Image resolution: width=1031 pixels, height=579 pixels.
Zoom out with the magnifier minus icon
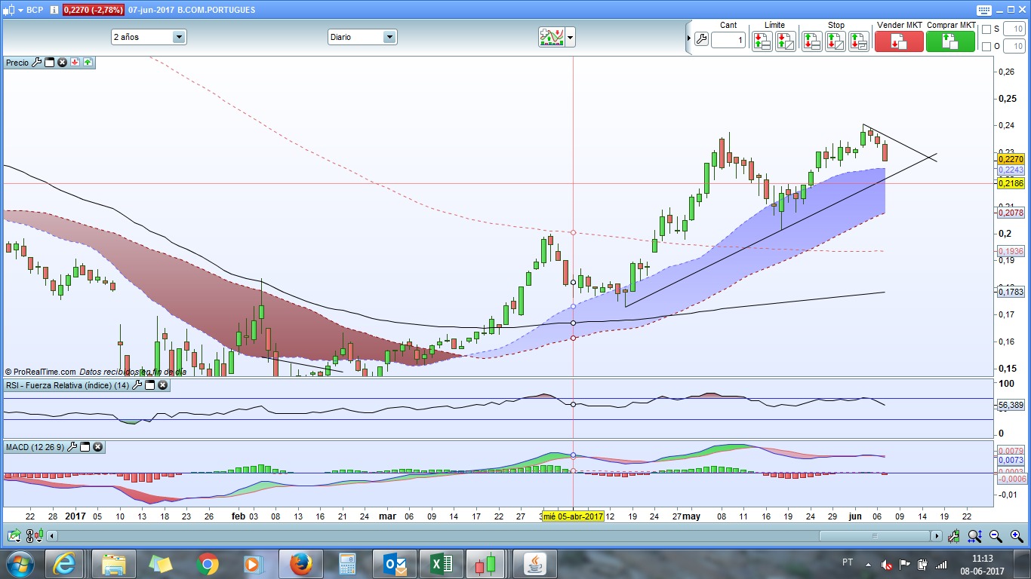(x=996, y=536)
